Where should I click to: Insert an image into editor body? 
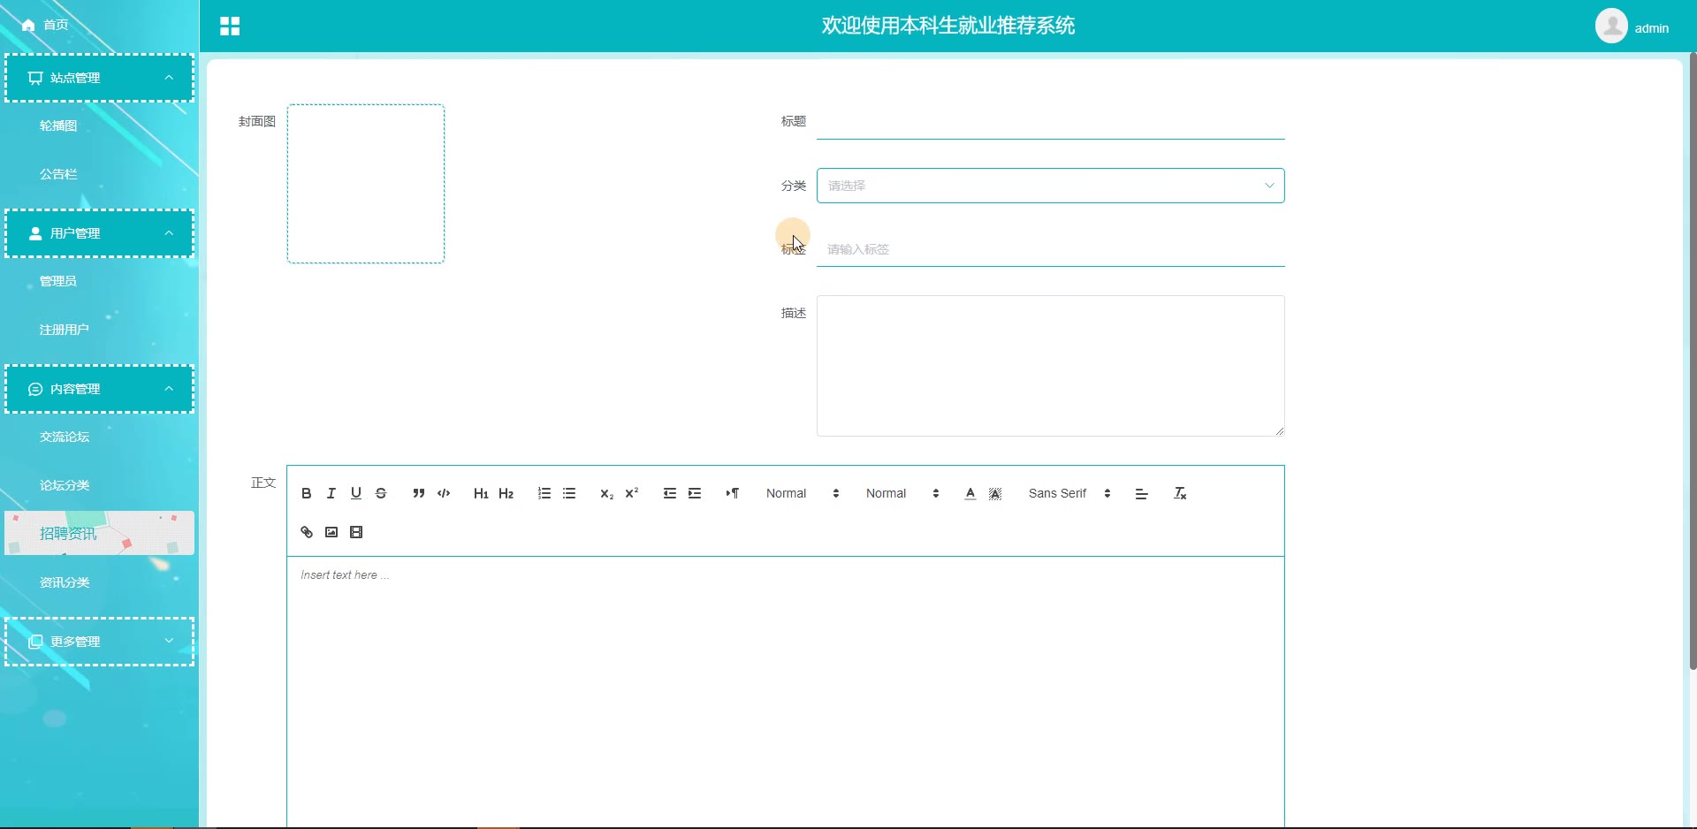click(331, 533)
